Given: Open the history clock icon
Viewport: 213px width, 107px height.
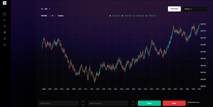Looking at the screenshot, I should click(x=5, y=39).
